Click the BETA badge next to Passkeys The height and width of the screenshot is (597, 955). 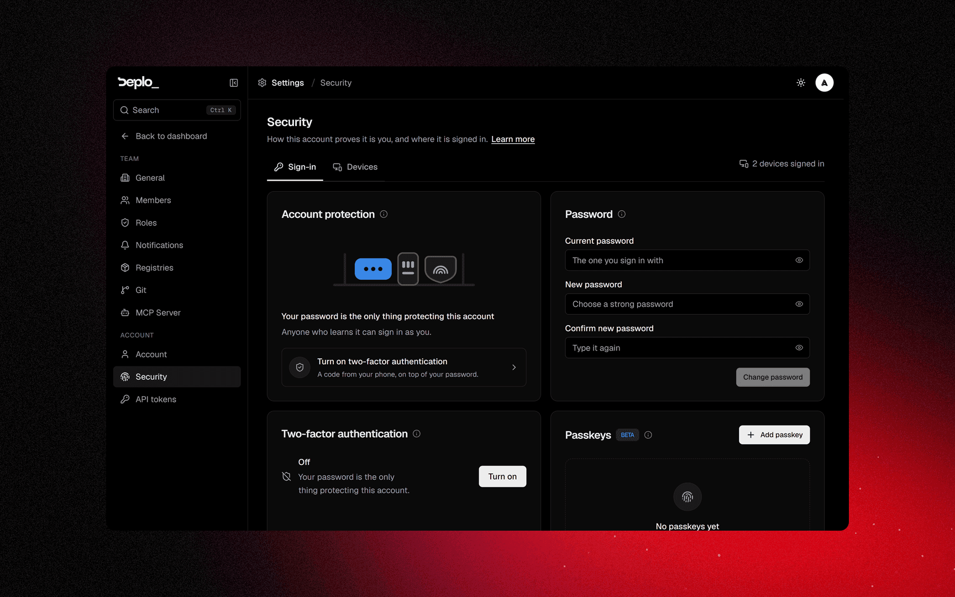(627, 435)
